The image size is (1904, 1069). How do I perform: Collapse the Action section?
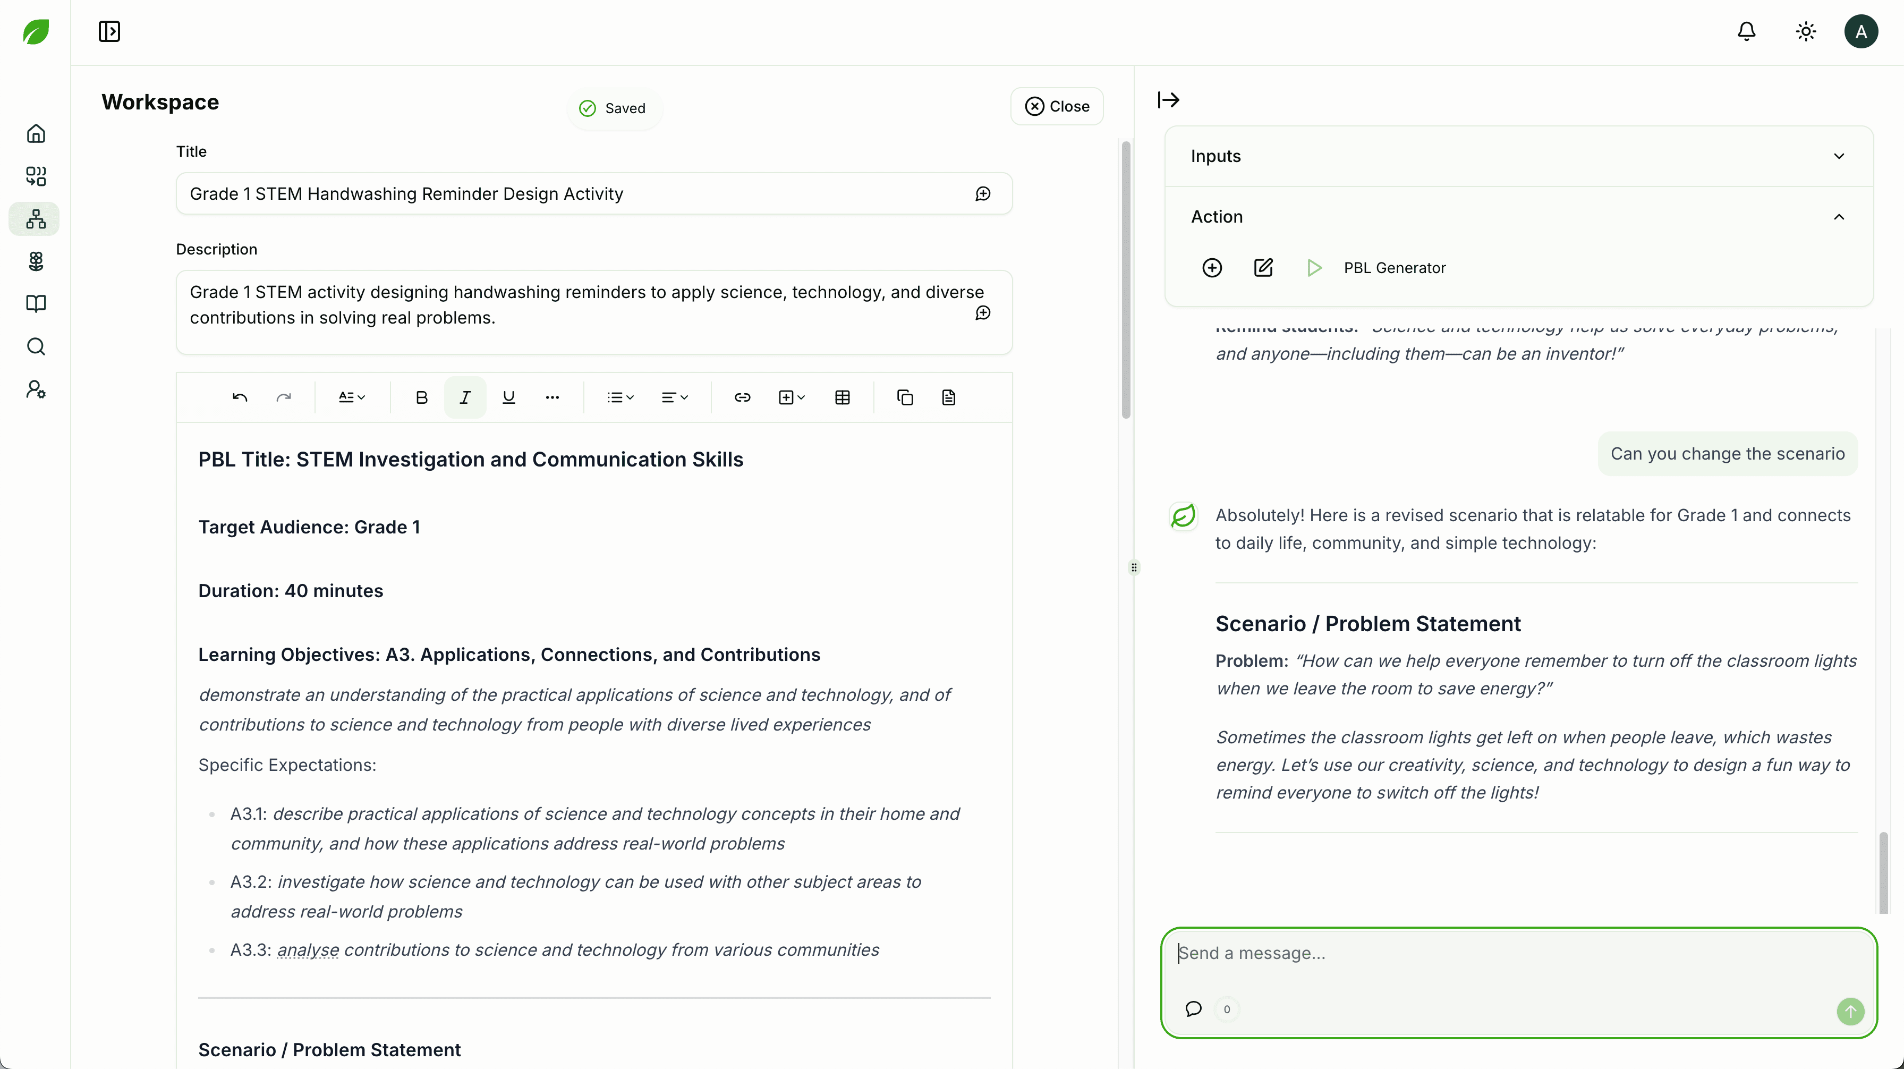(x=1838, y=217)
